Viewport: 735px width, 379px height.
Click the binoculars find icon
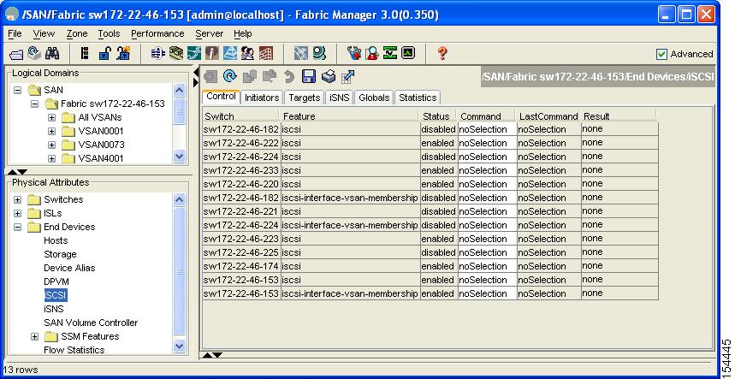(x=52, y=53)
